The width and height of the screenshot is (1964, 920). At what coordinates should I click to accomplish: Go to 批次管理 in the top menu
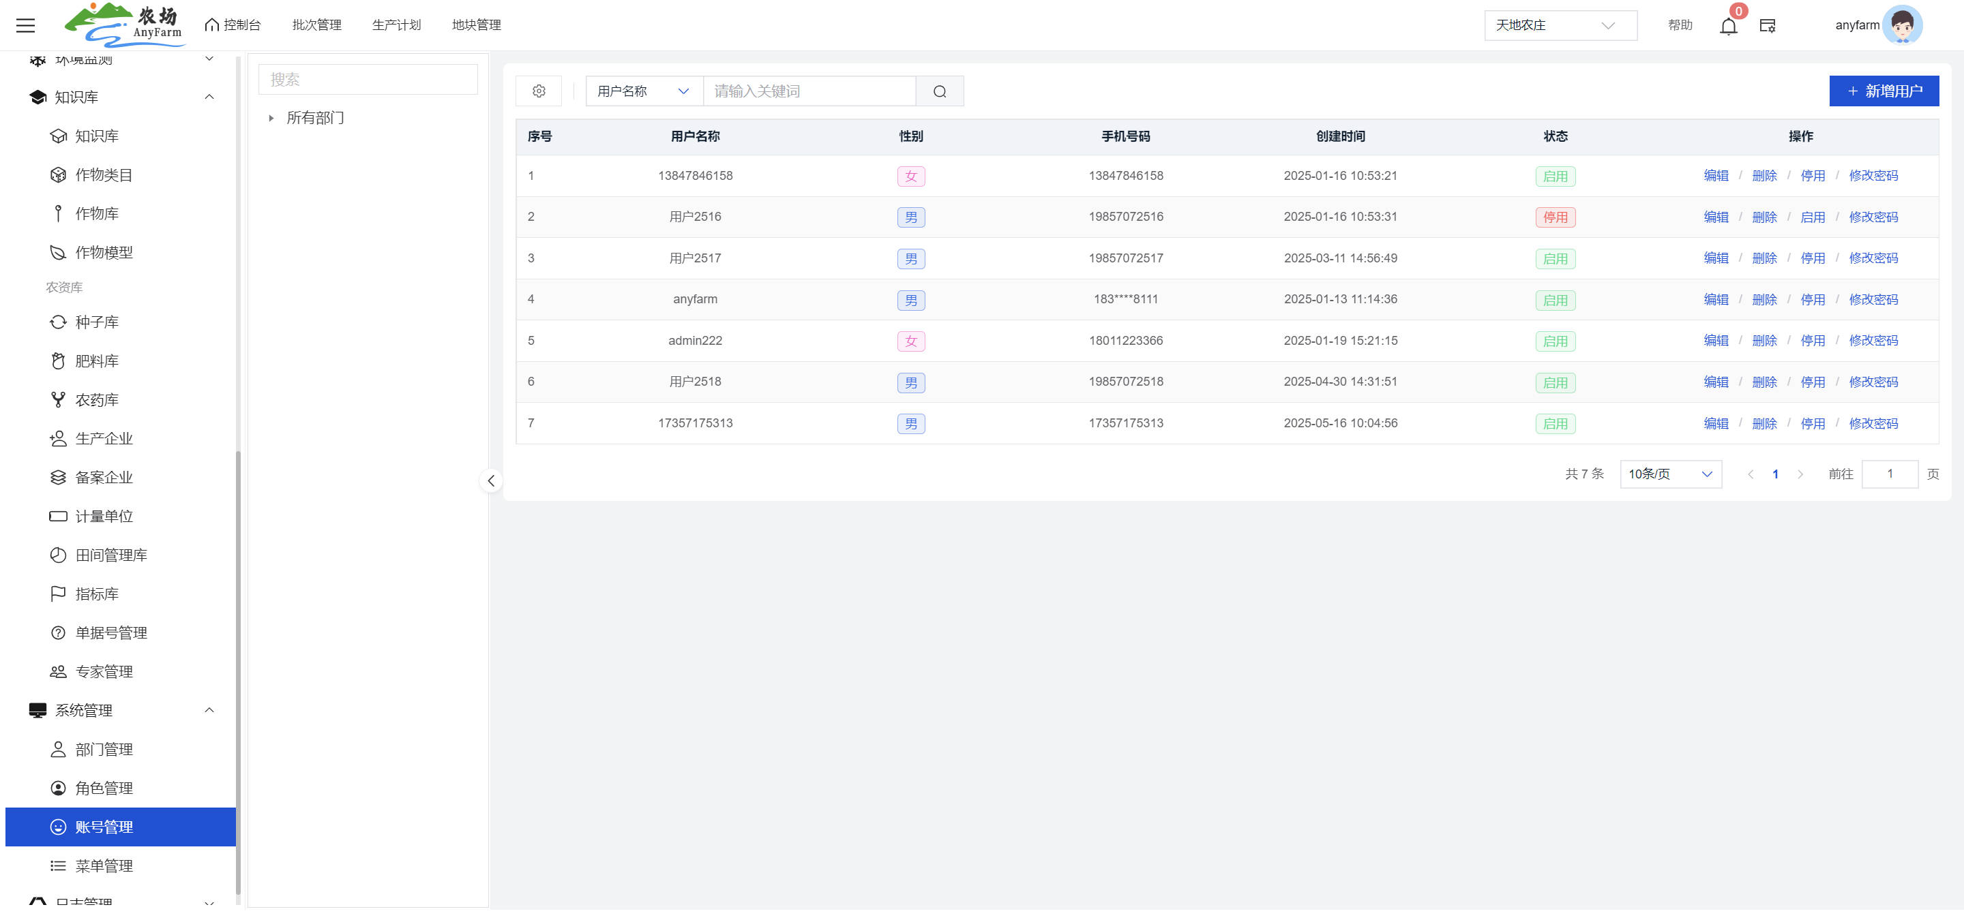tap(316, 25)
